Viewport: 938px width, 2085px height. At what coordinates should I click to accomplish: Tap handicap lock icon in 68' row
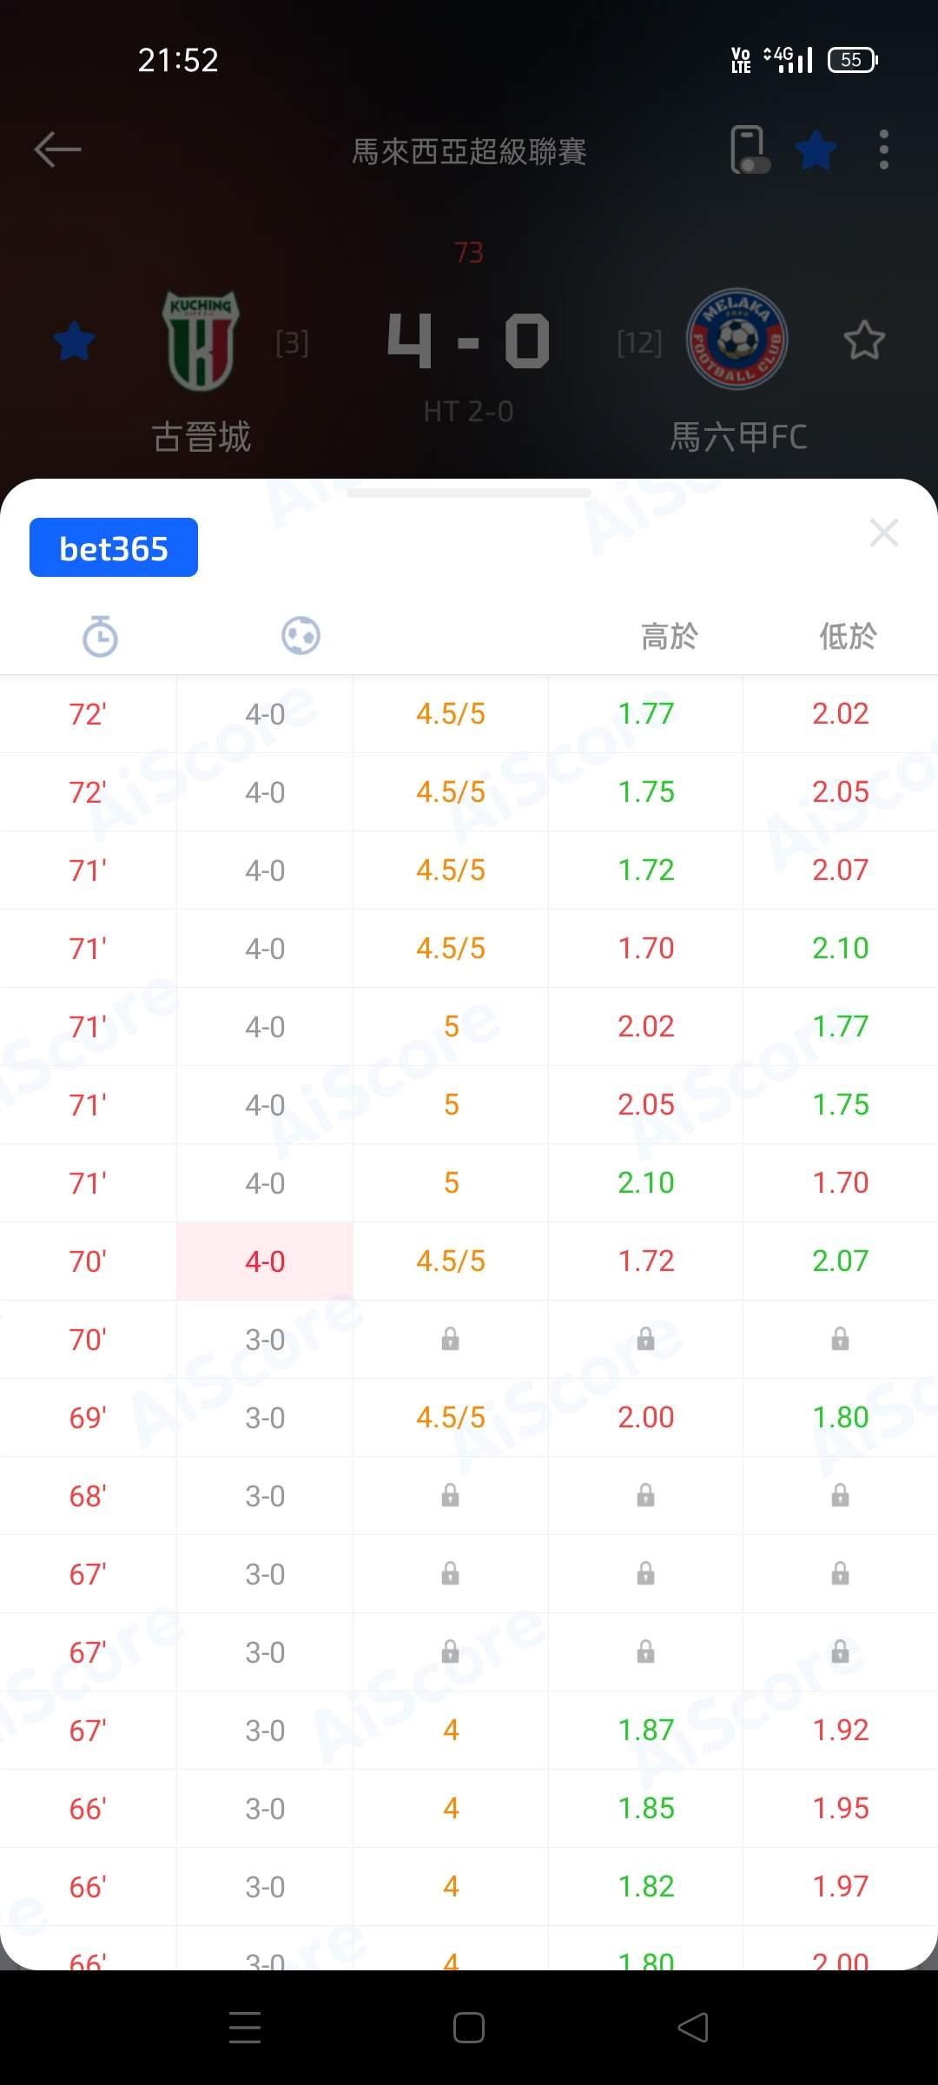pos(450,1495)
